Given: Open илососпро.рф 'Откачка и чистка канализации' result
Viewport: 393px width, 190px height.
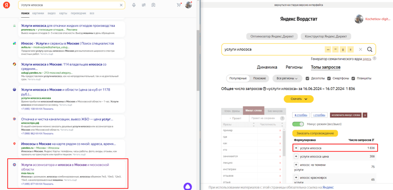Looking at the screenshot, I should tap(67, 119).
